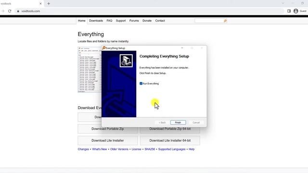Open the Contact page

(160, 21)
